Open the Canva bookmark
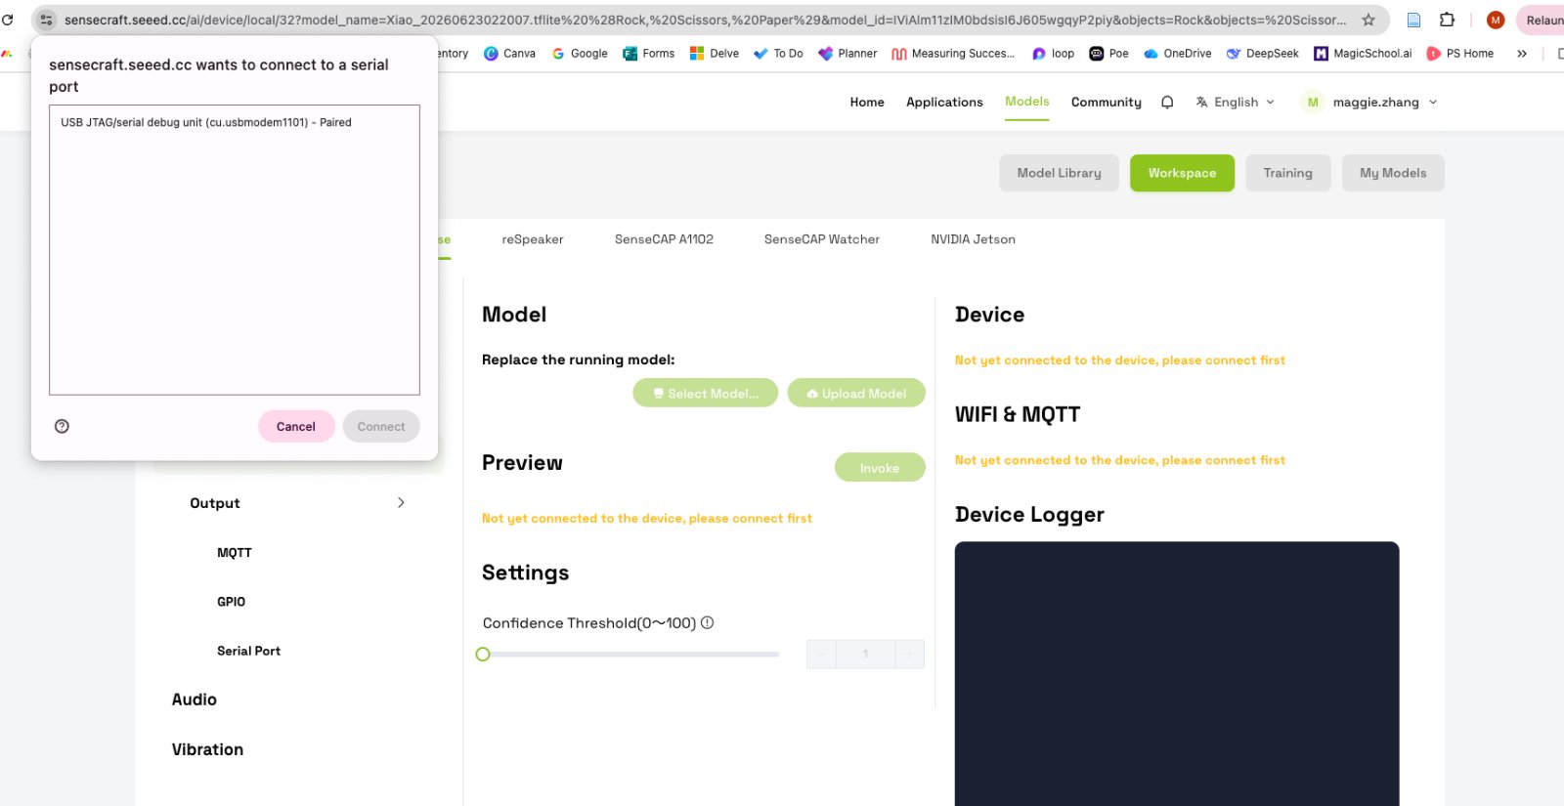 tap(509, 54)
